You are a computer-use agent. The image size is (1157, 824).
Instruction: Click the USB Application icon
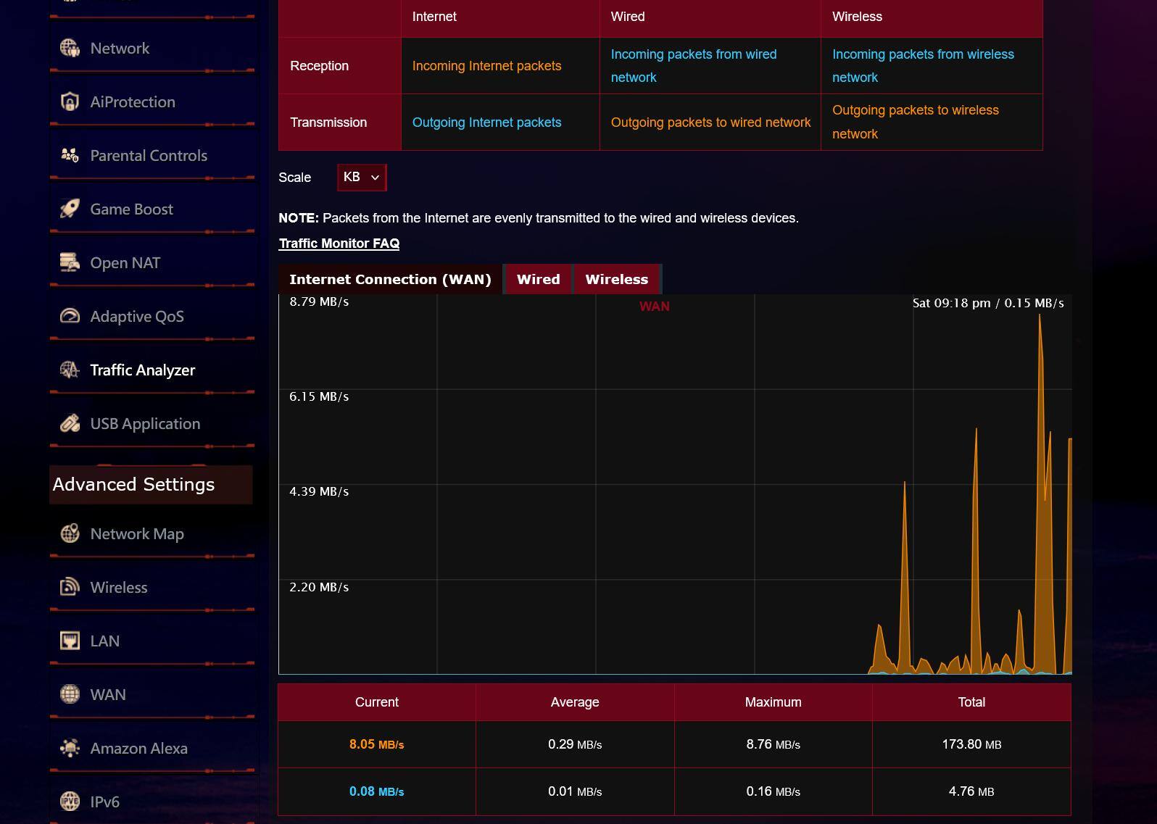click(70, 424)
